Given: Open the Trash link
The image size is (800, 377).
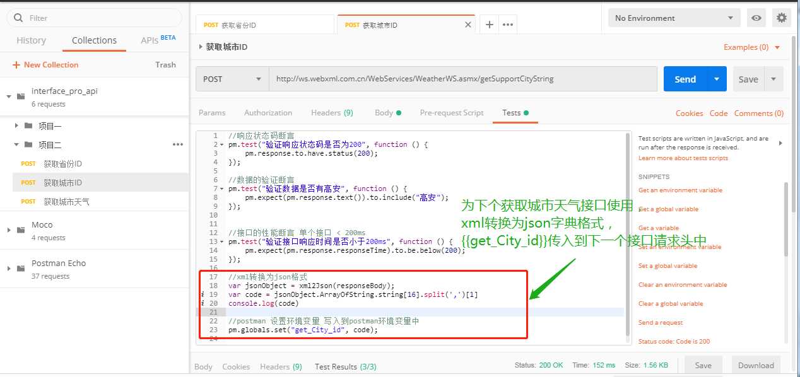Looking at the screenshot, I should point(165,65).
